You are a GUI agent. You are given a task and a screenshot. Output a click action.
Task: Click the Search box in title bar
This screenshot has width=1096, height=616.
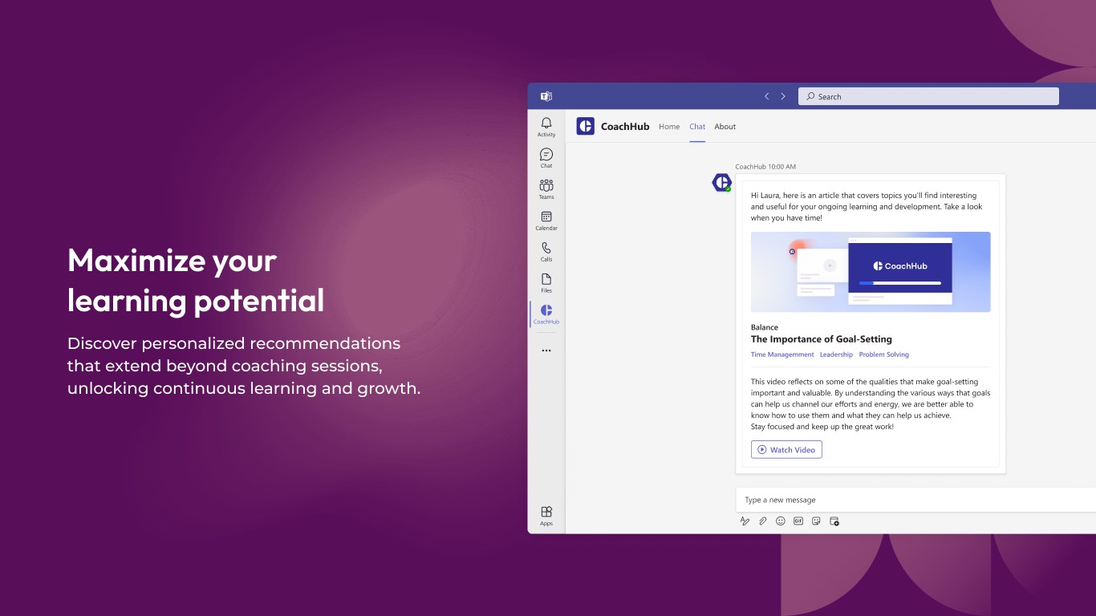928,96
